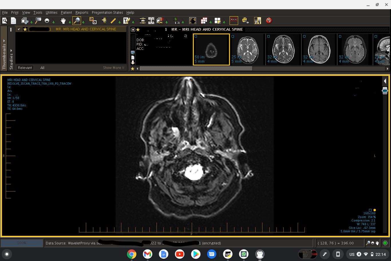Set the 1:1 zoom scale icon
Image resolution: width=391 pixels, height=261 pixels.
[177, 21]
